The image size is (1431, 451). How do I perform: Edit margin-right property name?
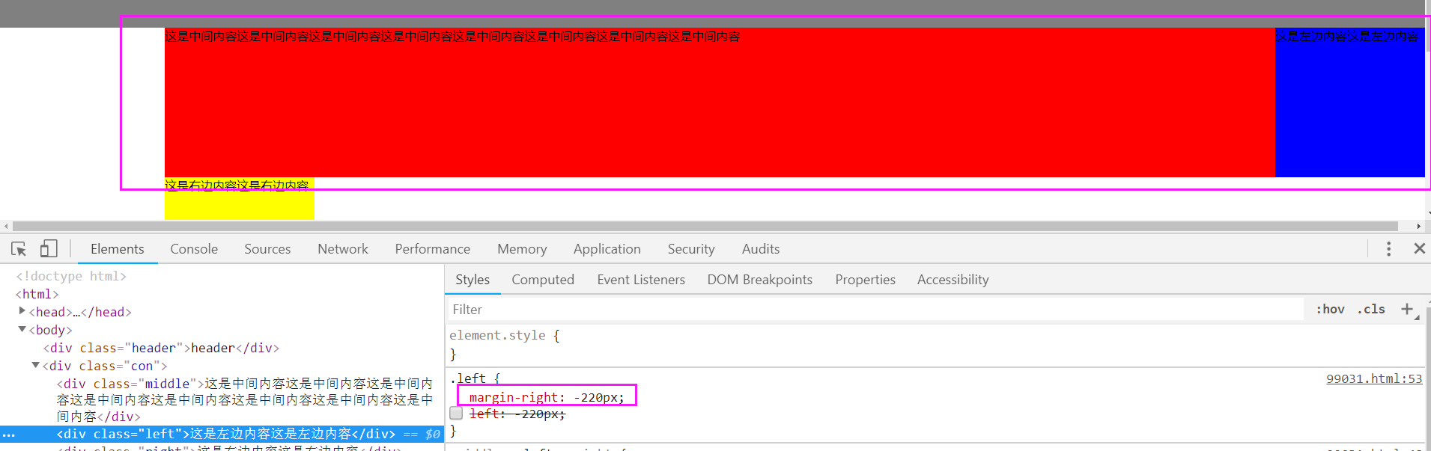coord(514,397)
